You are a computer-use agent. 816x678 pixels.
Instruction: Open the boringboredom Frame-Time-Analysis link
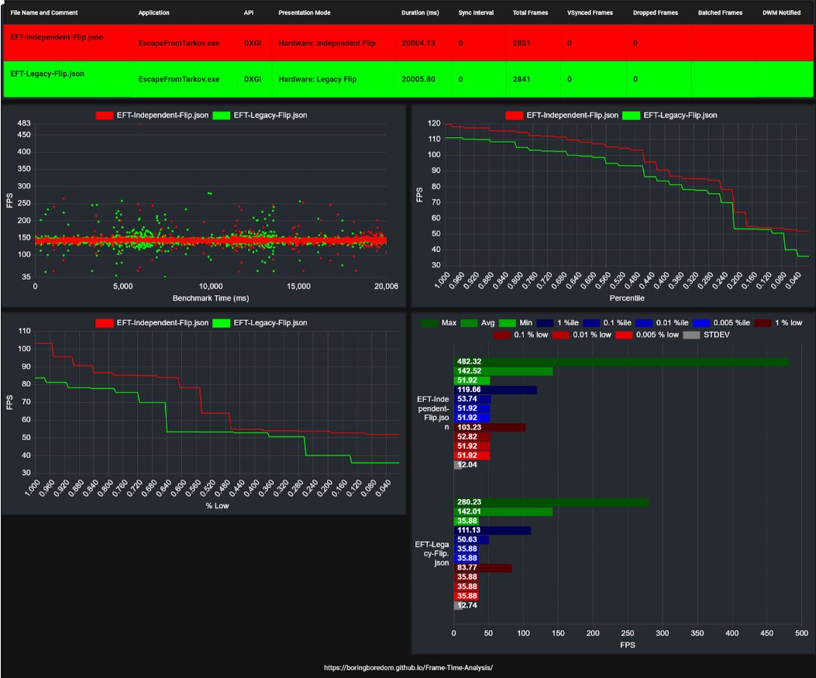point(408,668)
